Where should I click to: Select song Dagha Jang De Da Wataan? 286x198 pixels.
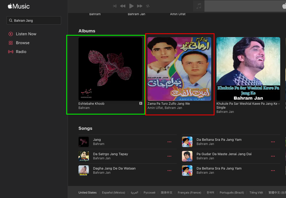tap(114, 168)
